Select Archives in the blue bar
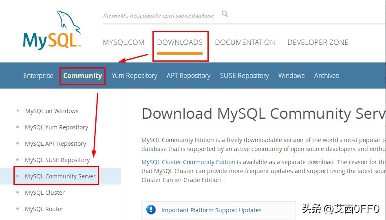 (x=326, y=76)
